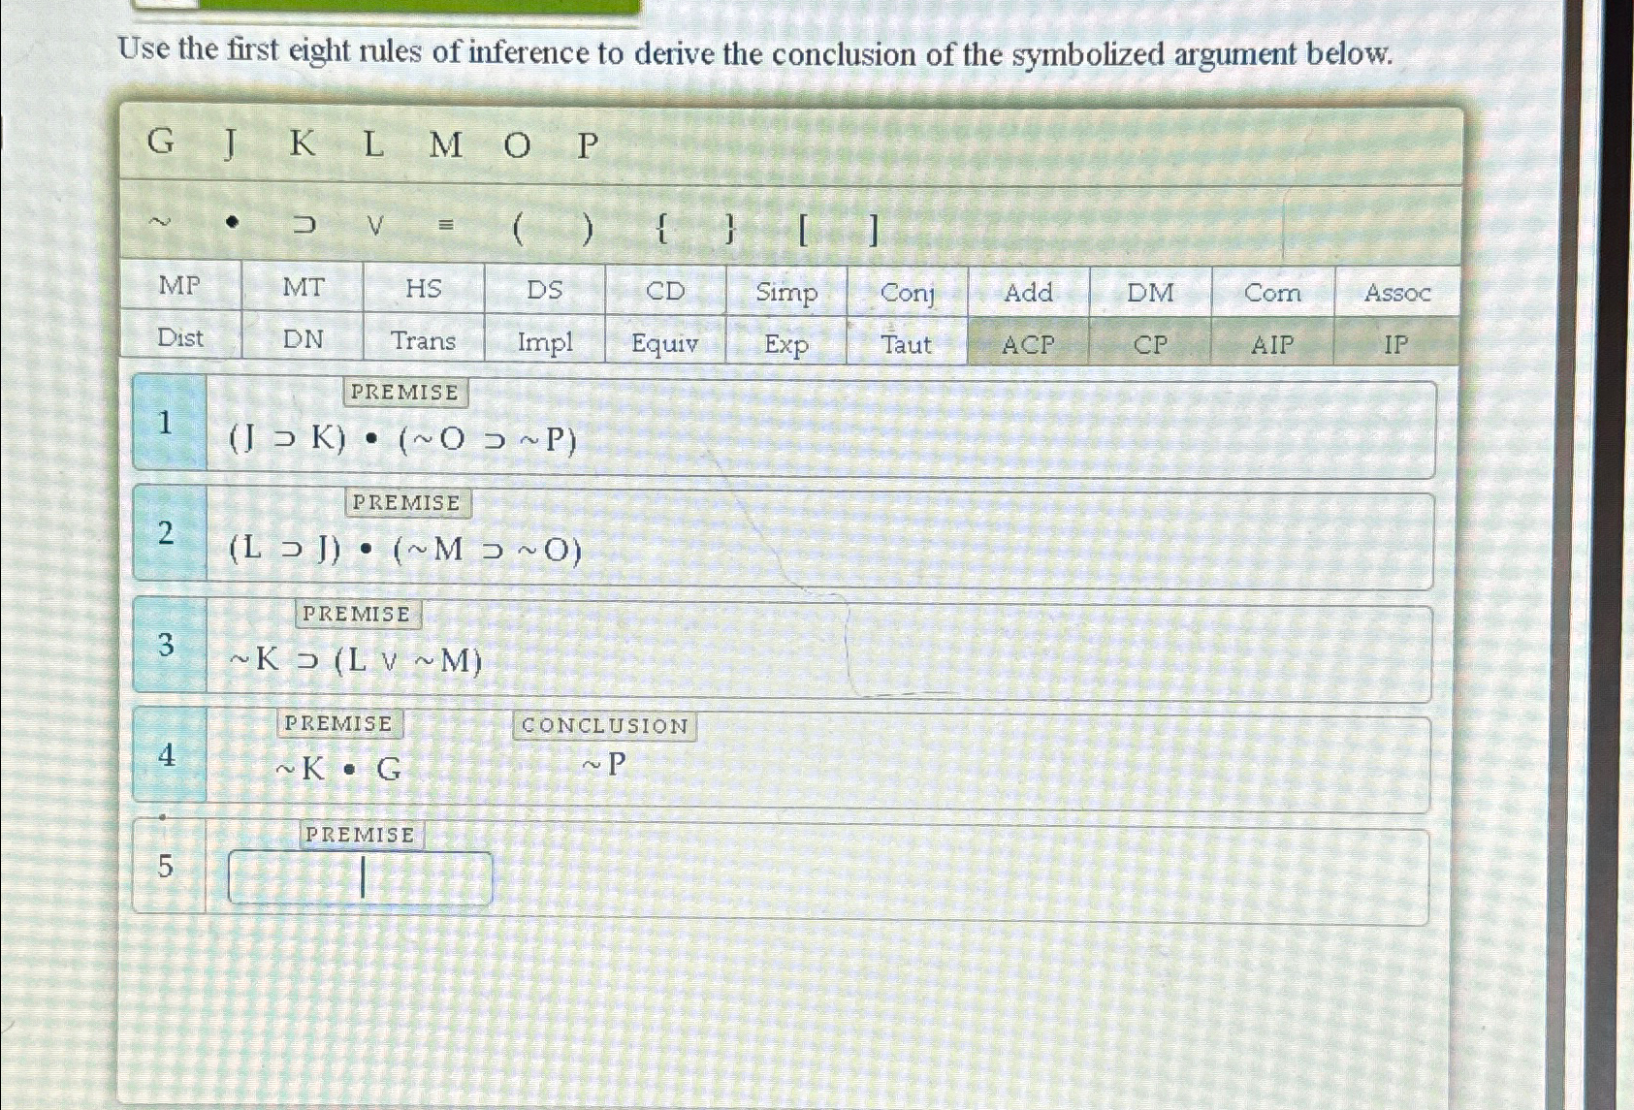Insert the letter O symbol
Image resolution: width=1634 pixels, height=1110 pixels.
[517, 146]
